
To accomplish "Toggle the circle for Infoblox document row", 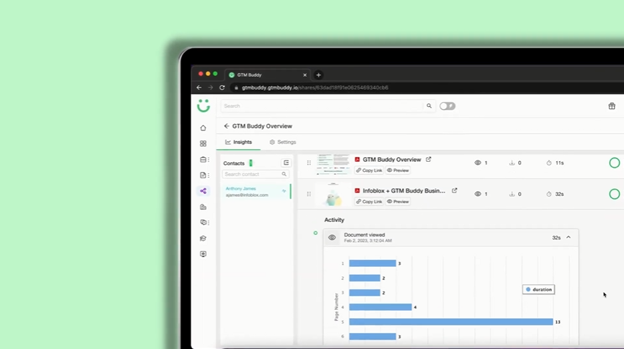I will click(615, 194).
